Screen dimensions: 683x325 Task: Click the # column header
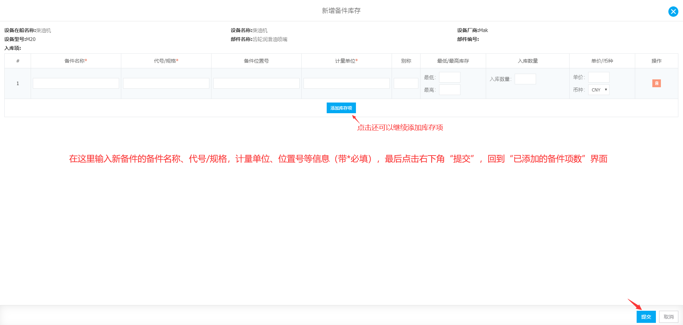click(17, 61)
